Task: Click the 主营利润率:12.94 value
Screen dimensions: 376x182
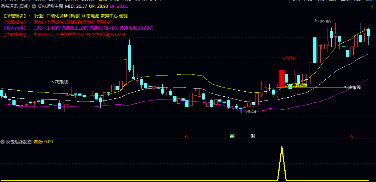Action: (x=109, y=34)
